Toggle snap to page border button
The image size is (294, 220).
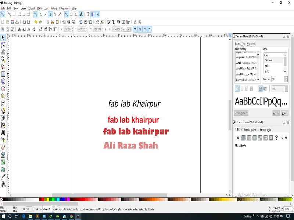click(x=88, y=14)
